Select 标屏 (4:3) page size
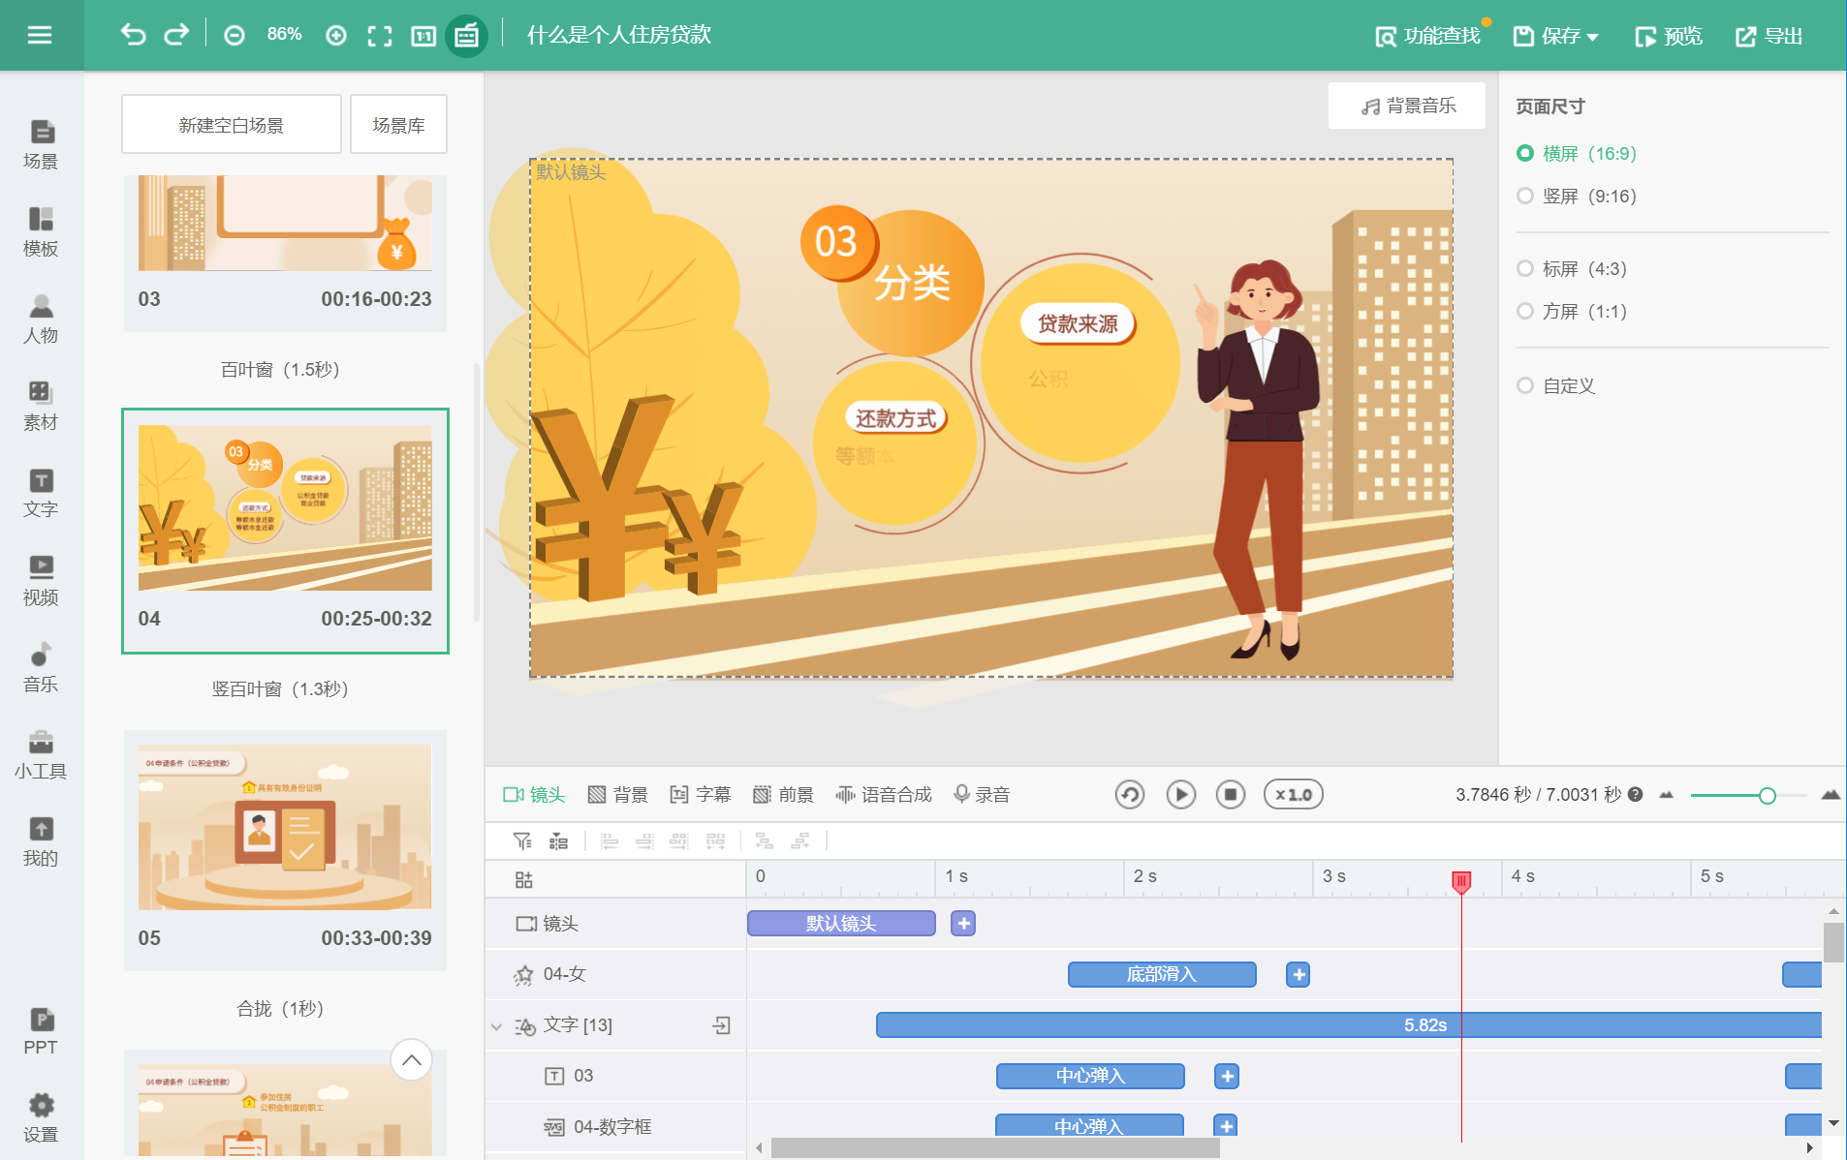Viewport: 1847px width, 1160px height. click(x=1572, y=268)
